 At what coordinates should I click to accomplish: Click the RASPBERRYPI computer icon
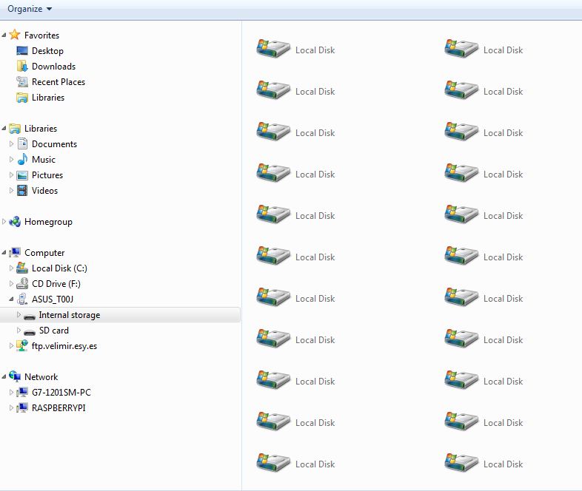(22, 407)
